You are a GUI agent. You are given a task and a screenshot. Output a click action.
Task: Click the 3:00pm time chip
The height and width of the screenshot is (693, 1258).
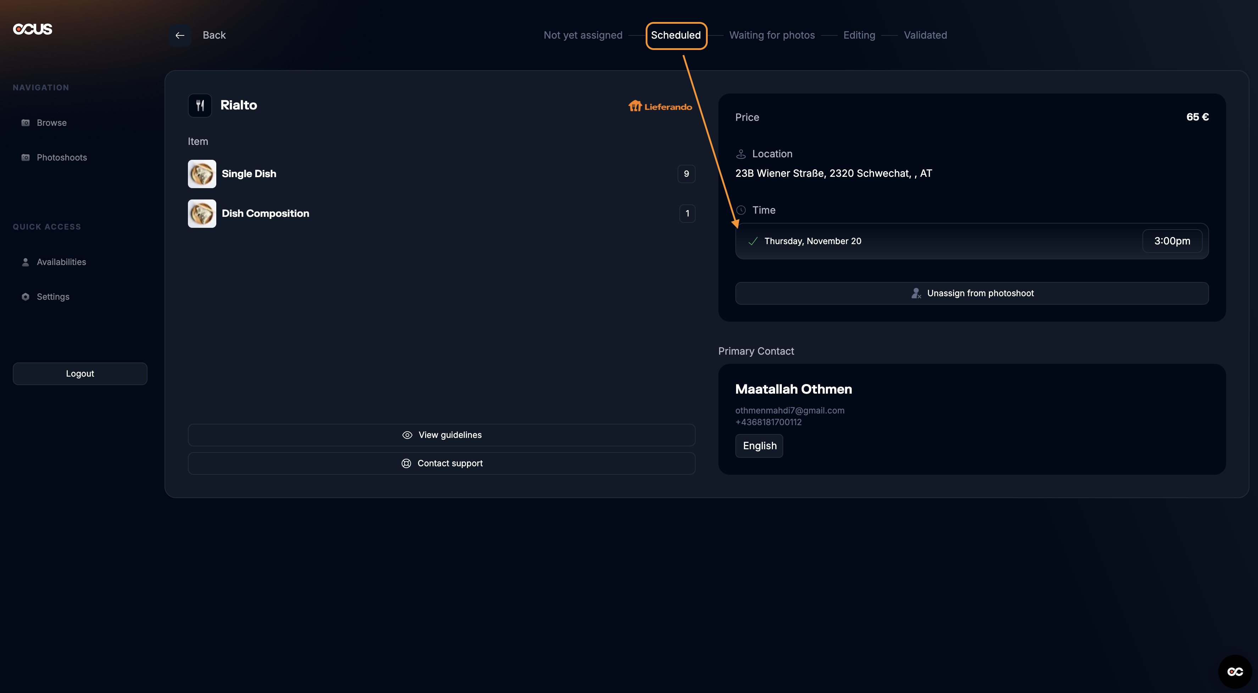click(x=1171, y=241)
